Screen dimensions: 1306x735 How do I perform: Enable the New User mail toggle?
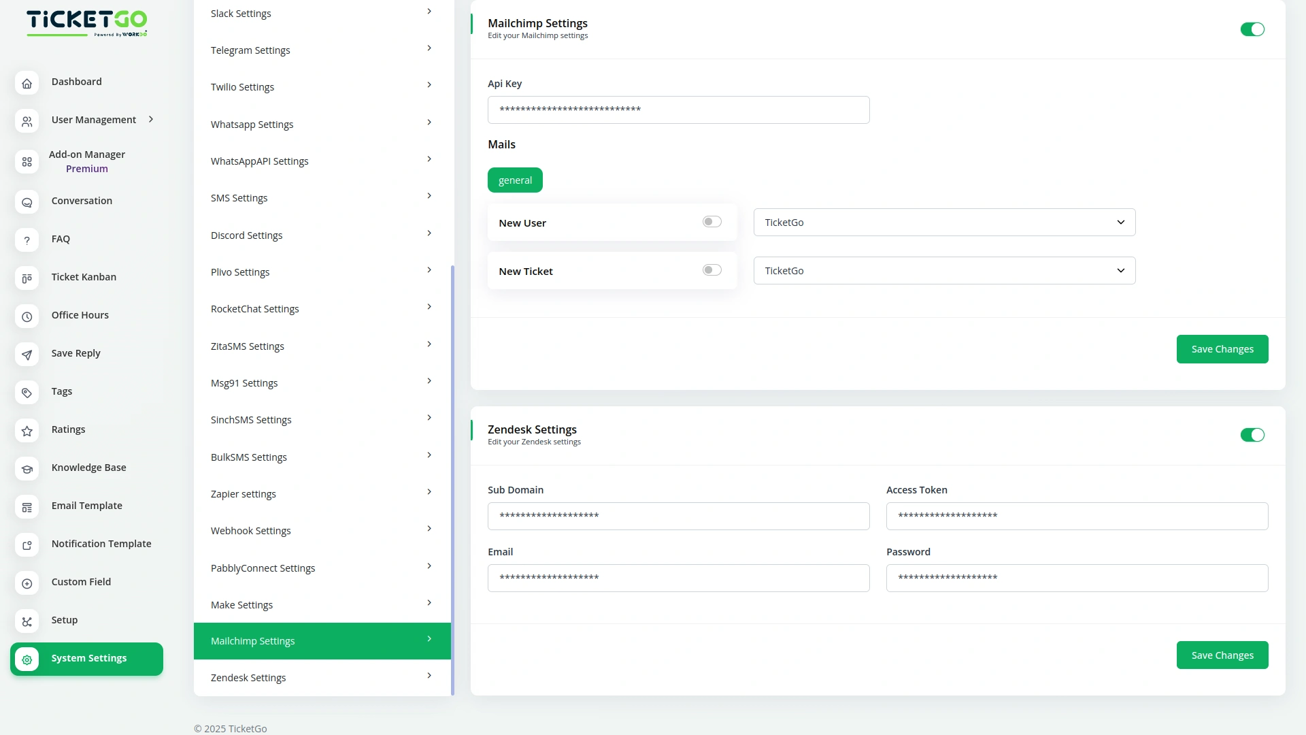pos(712,221)
